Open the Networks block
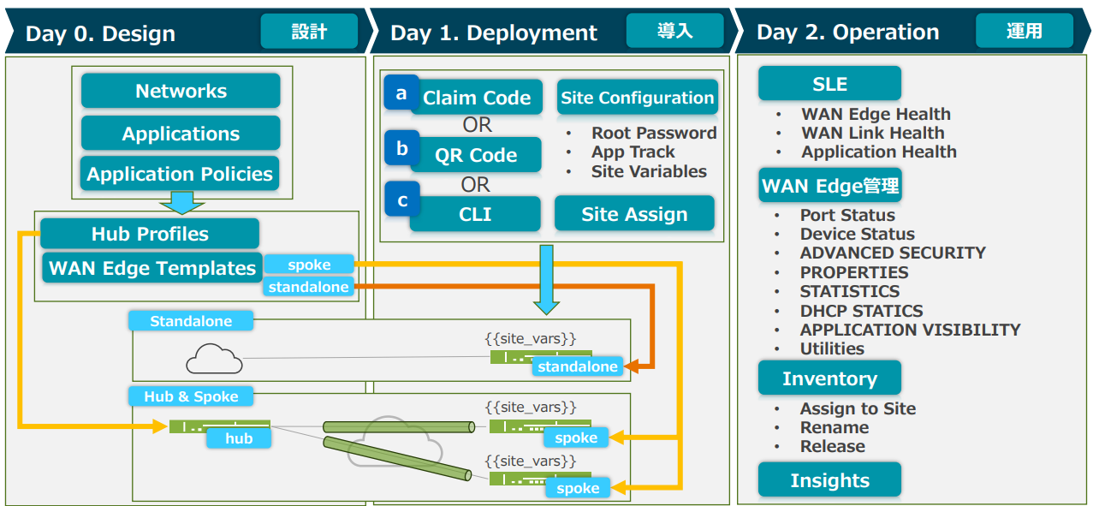The width and height of the screenshot is (1093, 506). tap(181, 91)
